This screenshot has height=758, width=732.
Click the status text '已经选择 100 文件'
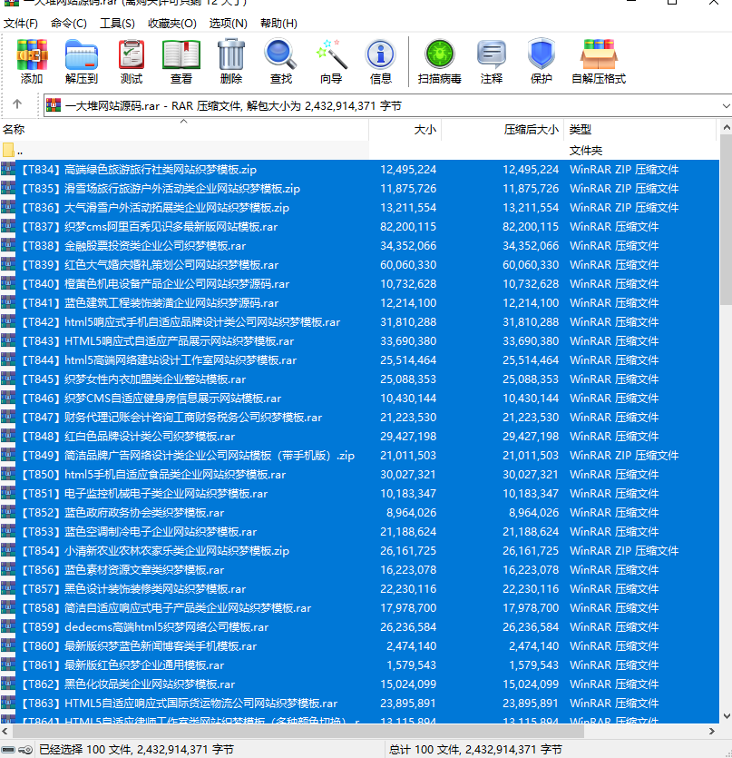(85, 750)
